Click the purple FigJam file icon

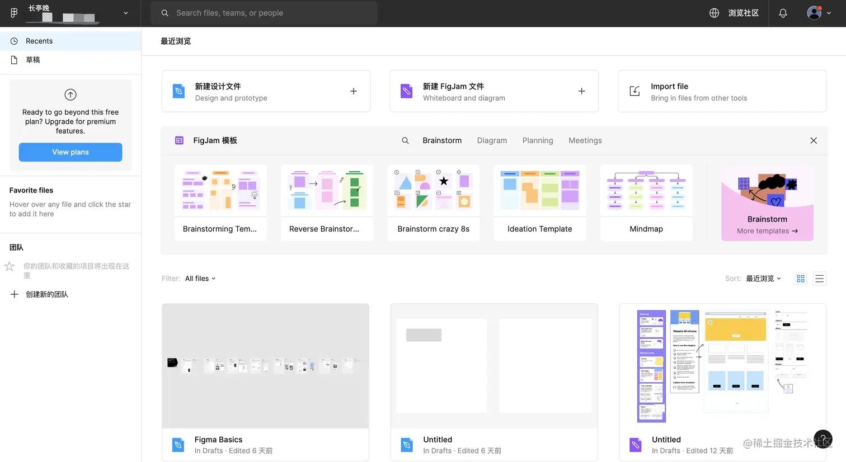click(x=407, y=91)
